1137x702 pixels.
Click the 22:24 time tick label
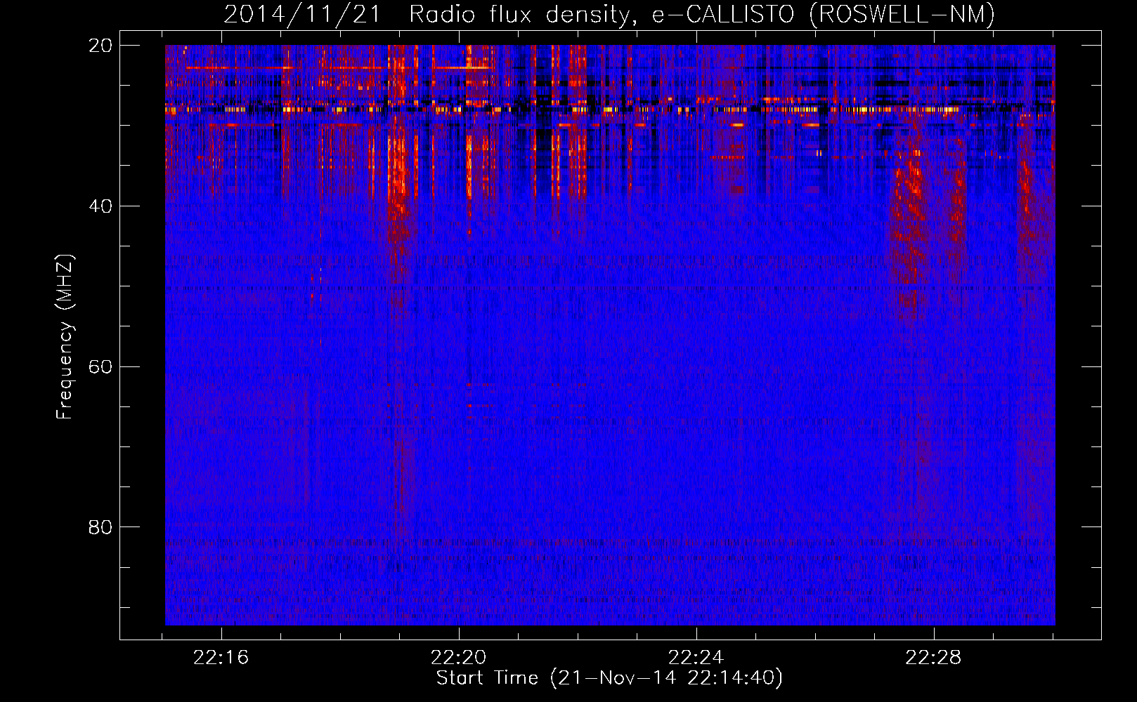click(x=696, y=658)
